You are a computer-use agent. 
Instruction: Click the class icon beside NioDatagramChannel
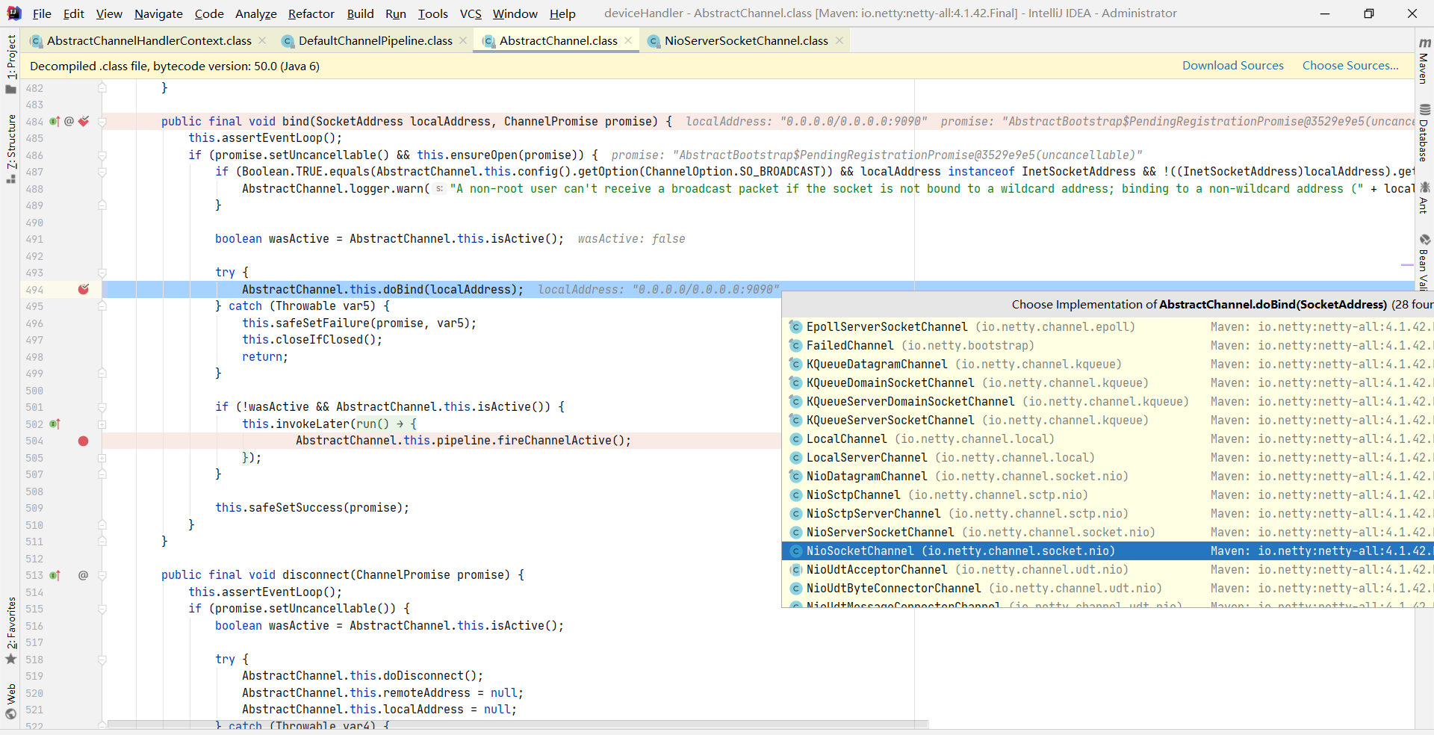coord(795,476)
